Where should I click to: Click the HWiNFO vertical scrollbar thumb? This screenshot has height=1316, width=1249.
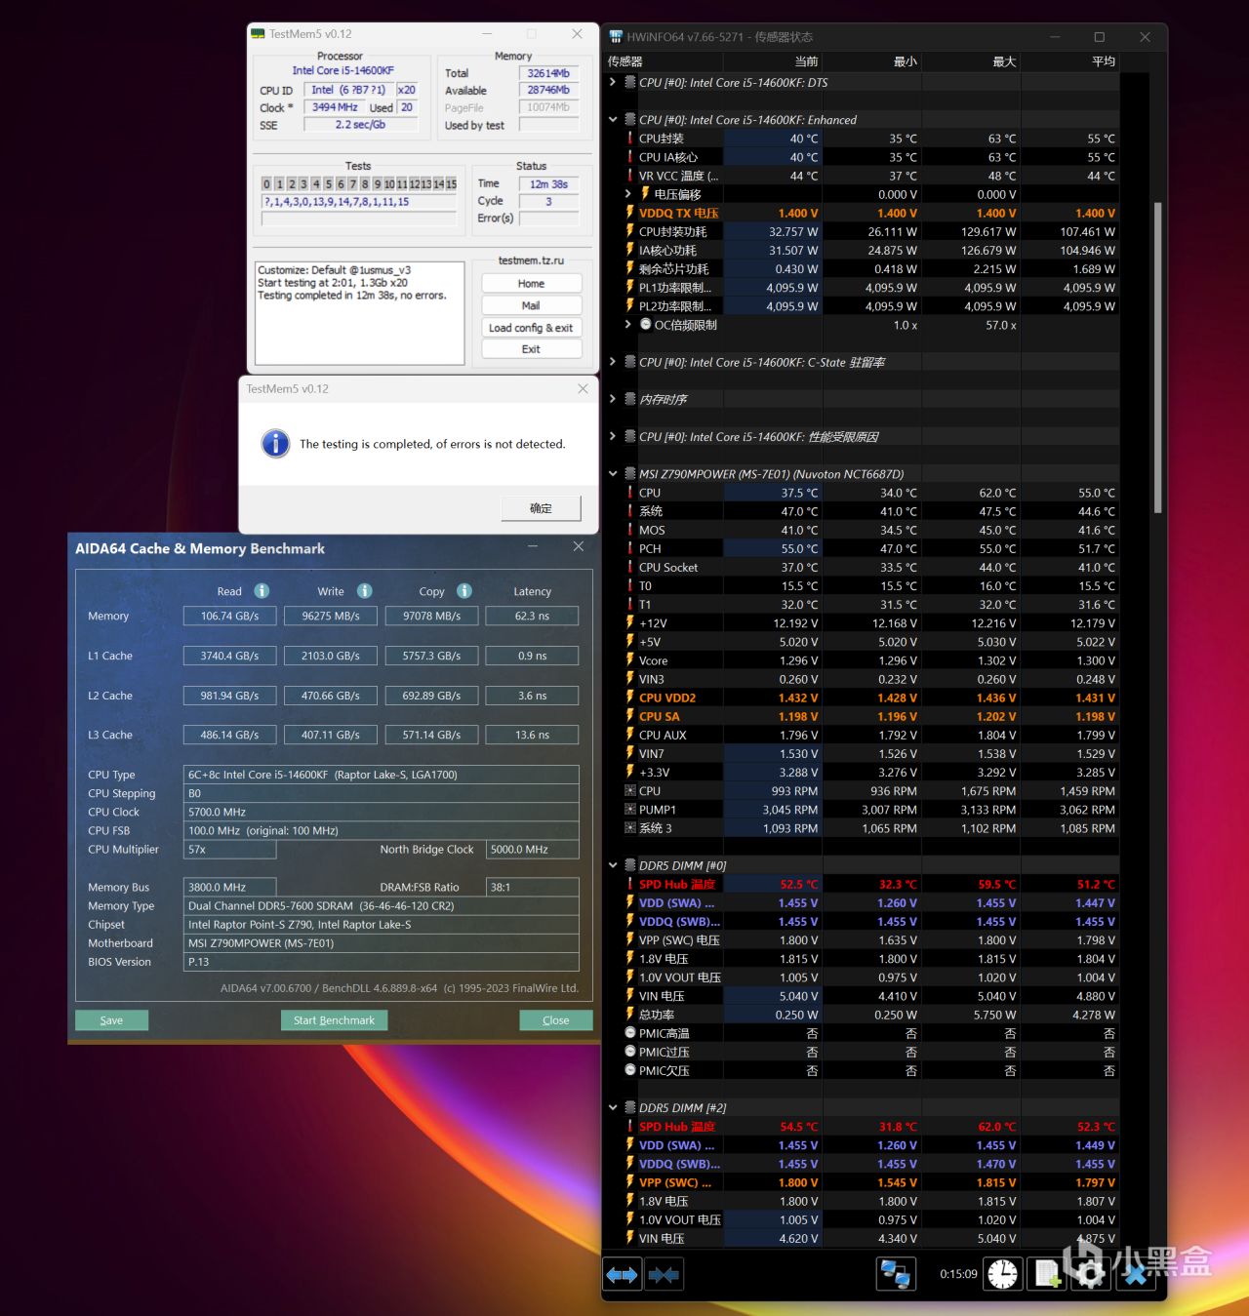(1158, 357)
